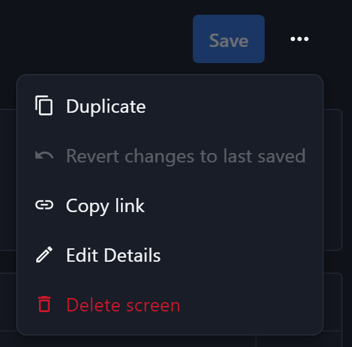Select Revert changes to last saved
352x347 pixels.
(x=170, y=156)
